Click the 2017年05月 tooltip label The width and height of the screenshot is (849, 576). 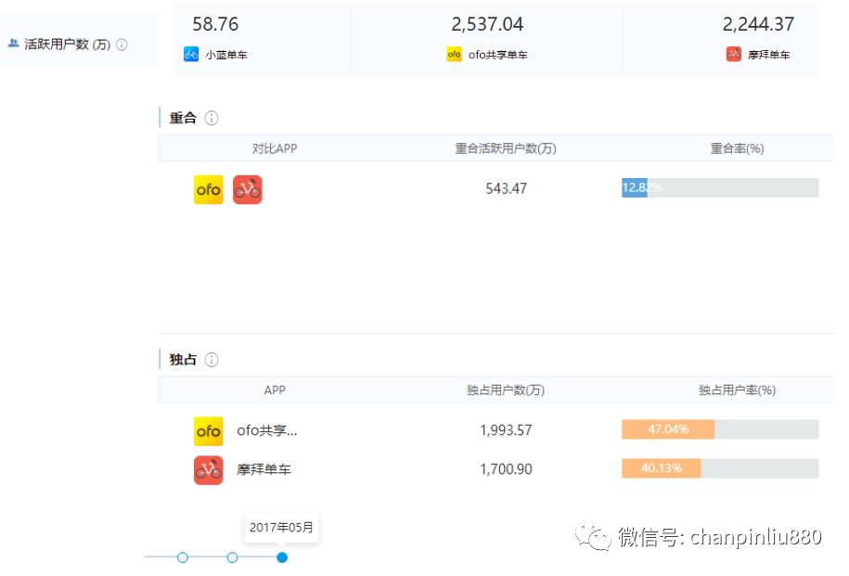(x=281, y=527)
